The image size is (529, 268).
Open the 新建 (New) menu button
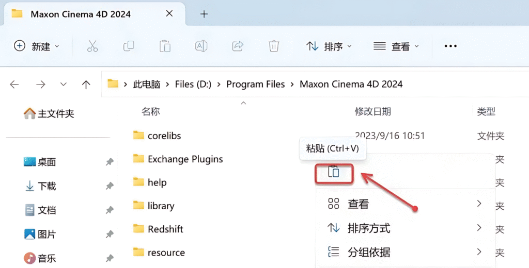[x=37, y=46]
